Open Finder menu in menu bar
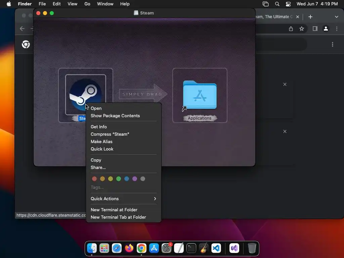The image size is (344, 258). pos(25,4)
